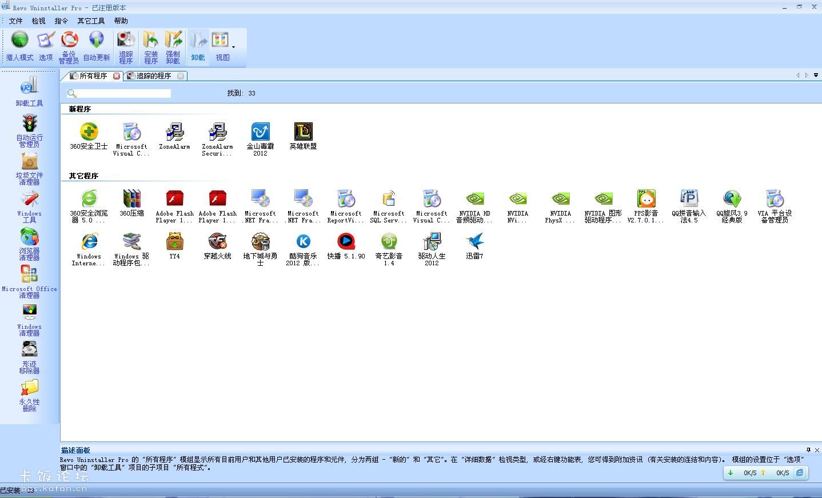Select 360安全卫士 program icon
822x498 pixels.
pyautogui.click(x=89, y=136)
